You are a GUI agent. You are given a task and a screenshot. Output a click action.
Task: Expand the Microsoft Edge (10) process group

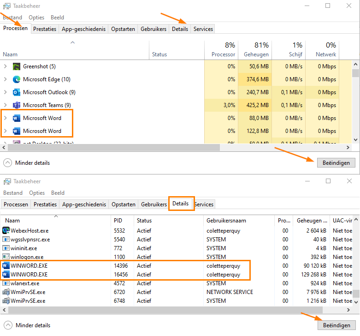[x=6, y=79]
